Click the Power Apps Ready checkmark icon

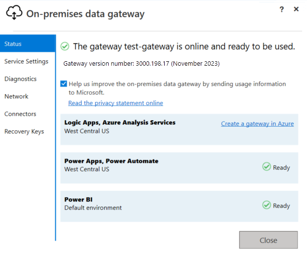[x=267, y=167]
